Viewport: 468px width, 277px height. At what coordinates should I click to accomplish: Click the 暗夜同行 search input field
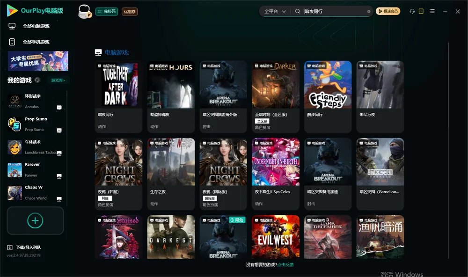point(334,11)
